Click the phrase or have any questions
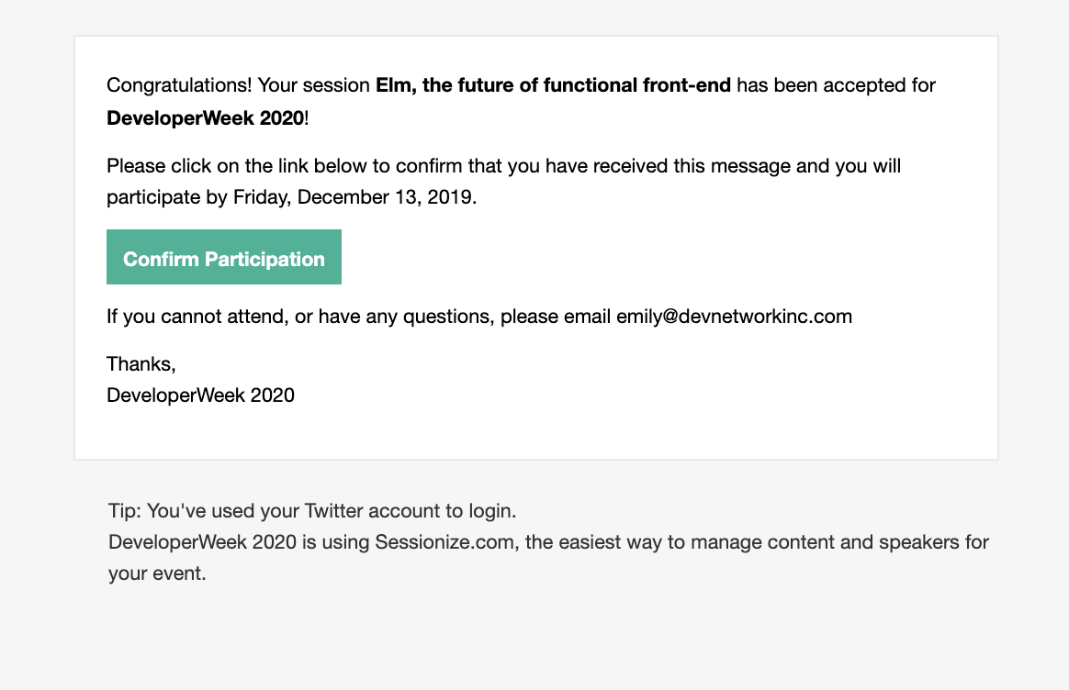1069x690 pixels. (395, 317)
